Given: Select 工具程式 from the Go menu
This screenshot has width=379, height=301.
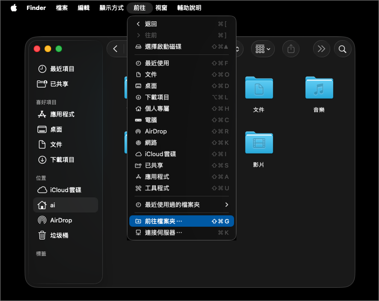Looking at the screenshot, I should pyautogui.click(x=157, y=188).
